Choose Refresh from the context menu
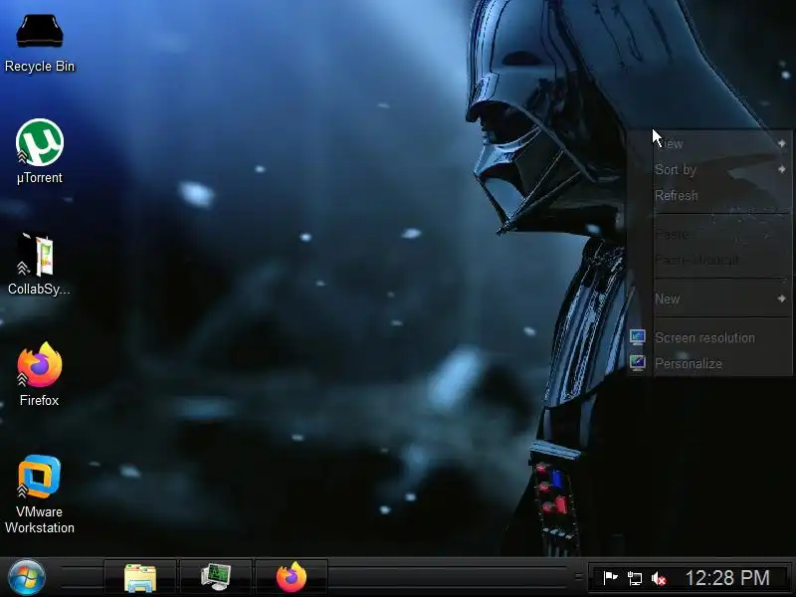The height and width of the screenshot is (597, 796). pos(709,195)
